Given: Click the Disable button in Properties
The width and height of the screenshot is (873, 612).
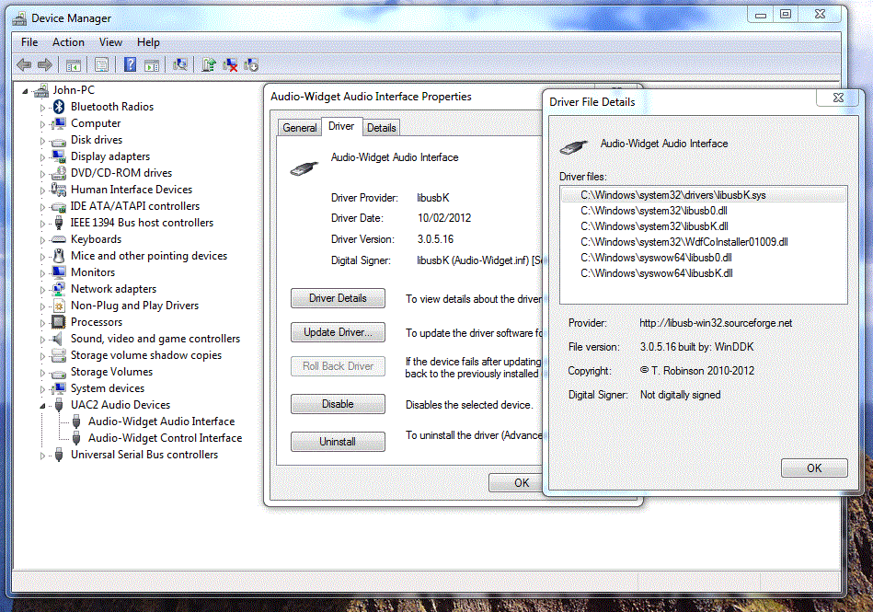Looking at the screenshot, I should click(338, 404).
